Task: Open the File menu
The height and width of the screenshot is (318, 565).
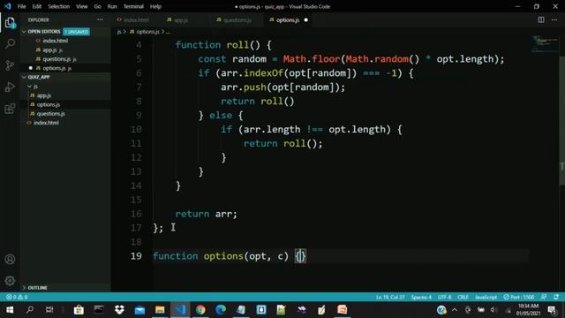Action: point(21,6)
